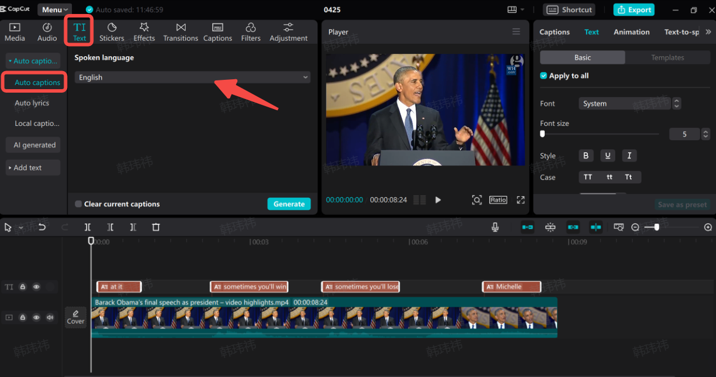Toggle the linkage icon
Screen dimensions: 716x377
[x=573, y=227]
